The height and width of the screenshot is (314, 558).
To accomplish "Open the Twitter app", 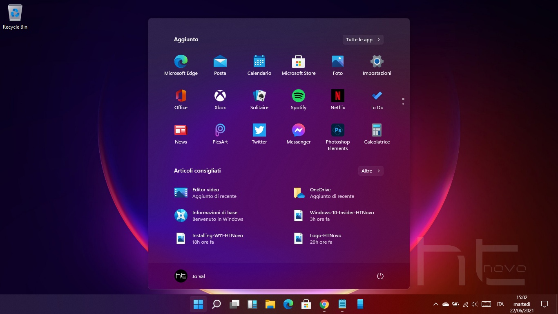I will click(x=259, y=134).
